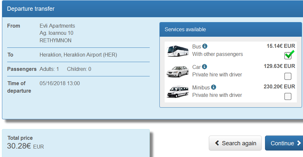Tick the Minibus service checkbox

click(x=288, y=97)
